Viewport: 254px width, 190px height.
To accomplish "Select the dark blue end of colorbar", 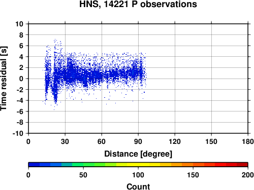I will coord(34,165).
